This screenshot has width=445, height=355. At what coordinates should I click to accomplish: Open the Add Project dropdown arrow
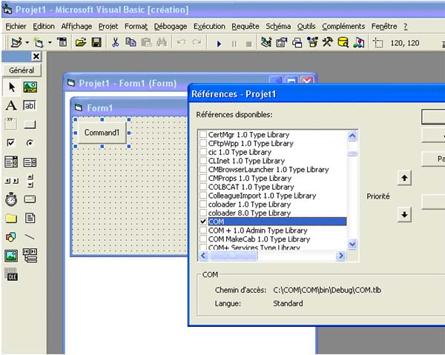pyautogui.click(x=27, y=43)
